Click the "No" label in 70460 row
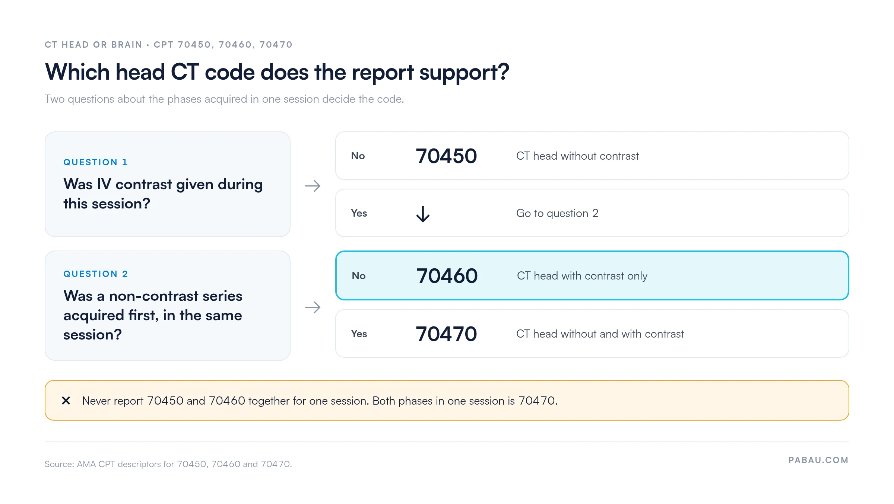The width and height of the screenshot is (894, 504). coord(359,275)
